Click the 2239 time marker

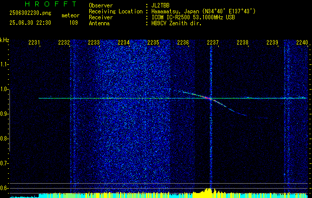point(272,42)
